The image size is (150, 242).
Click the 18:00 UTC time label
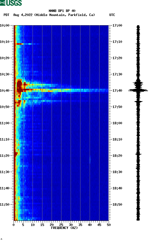[117, 123]
